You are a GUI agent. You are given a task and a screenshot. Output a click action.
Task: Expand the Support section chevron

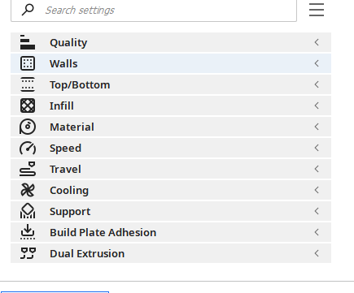317,211
